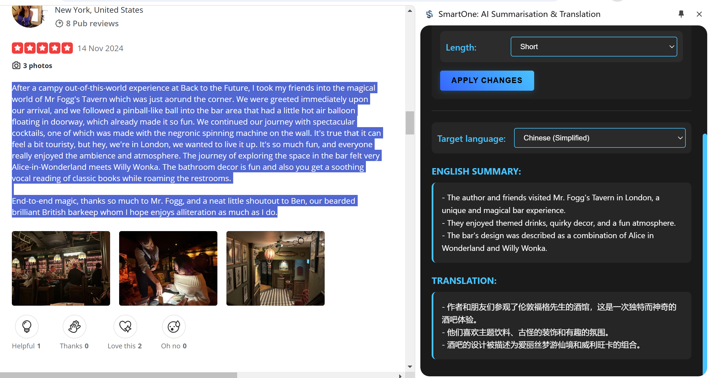This screenshot has height=378, width=712.
Task: Click the Love this heart icon
Action: pos(125,327)
